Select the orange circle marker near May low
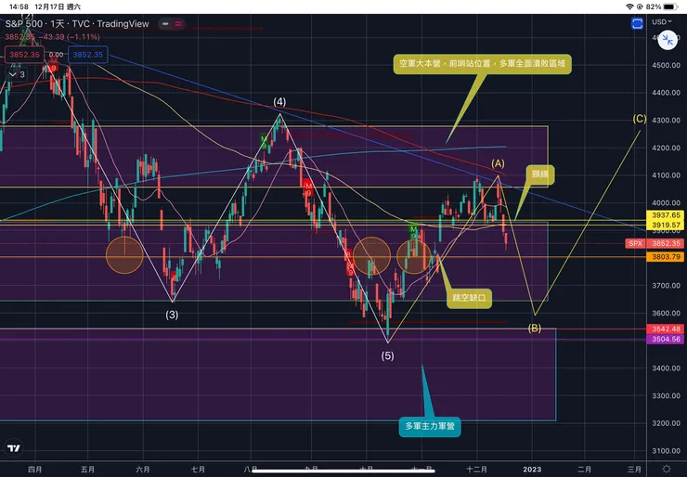This screenshot has height=477, width=687. [124, 255]
